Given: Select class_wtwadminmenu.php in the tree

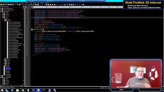Looking at the screenshot, I should click(15, 25).
